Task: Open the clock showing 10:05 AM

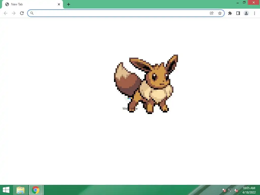Action: point(249,190)
